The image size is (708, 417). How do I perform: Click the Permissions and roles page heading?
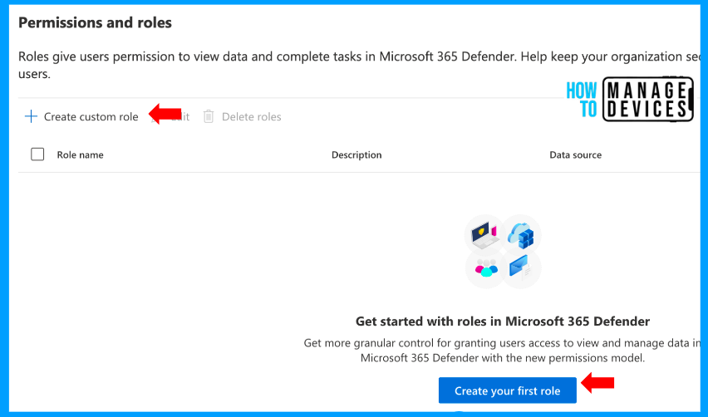[95, 22]
